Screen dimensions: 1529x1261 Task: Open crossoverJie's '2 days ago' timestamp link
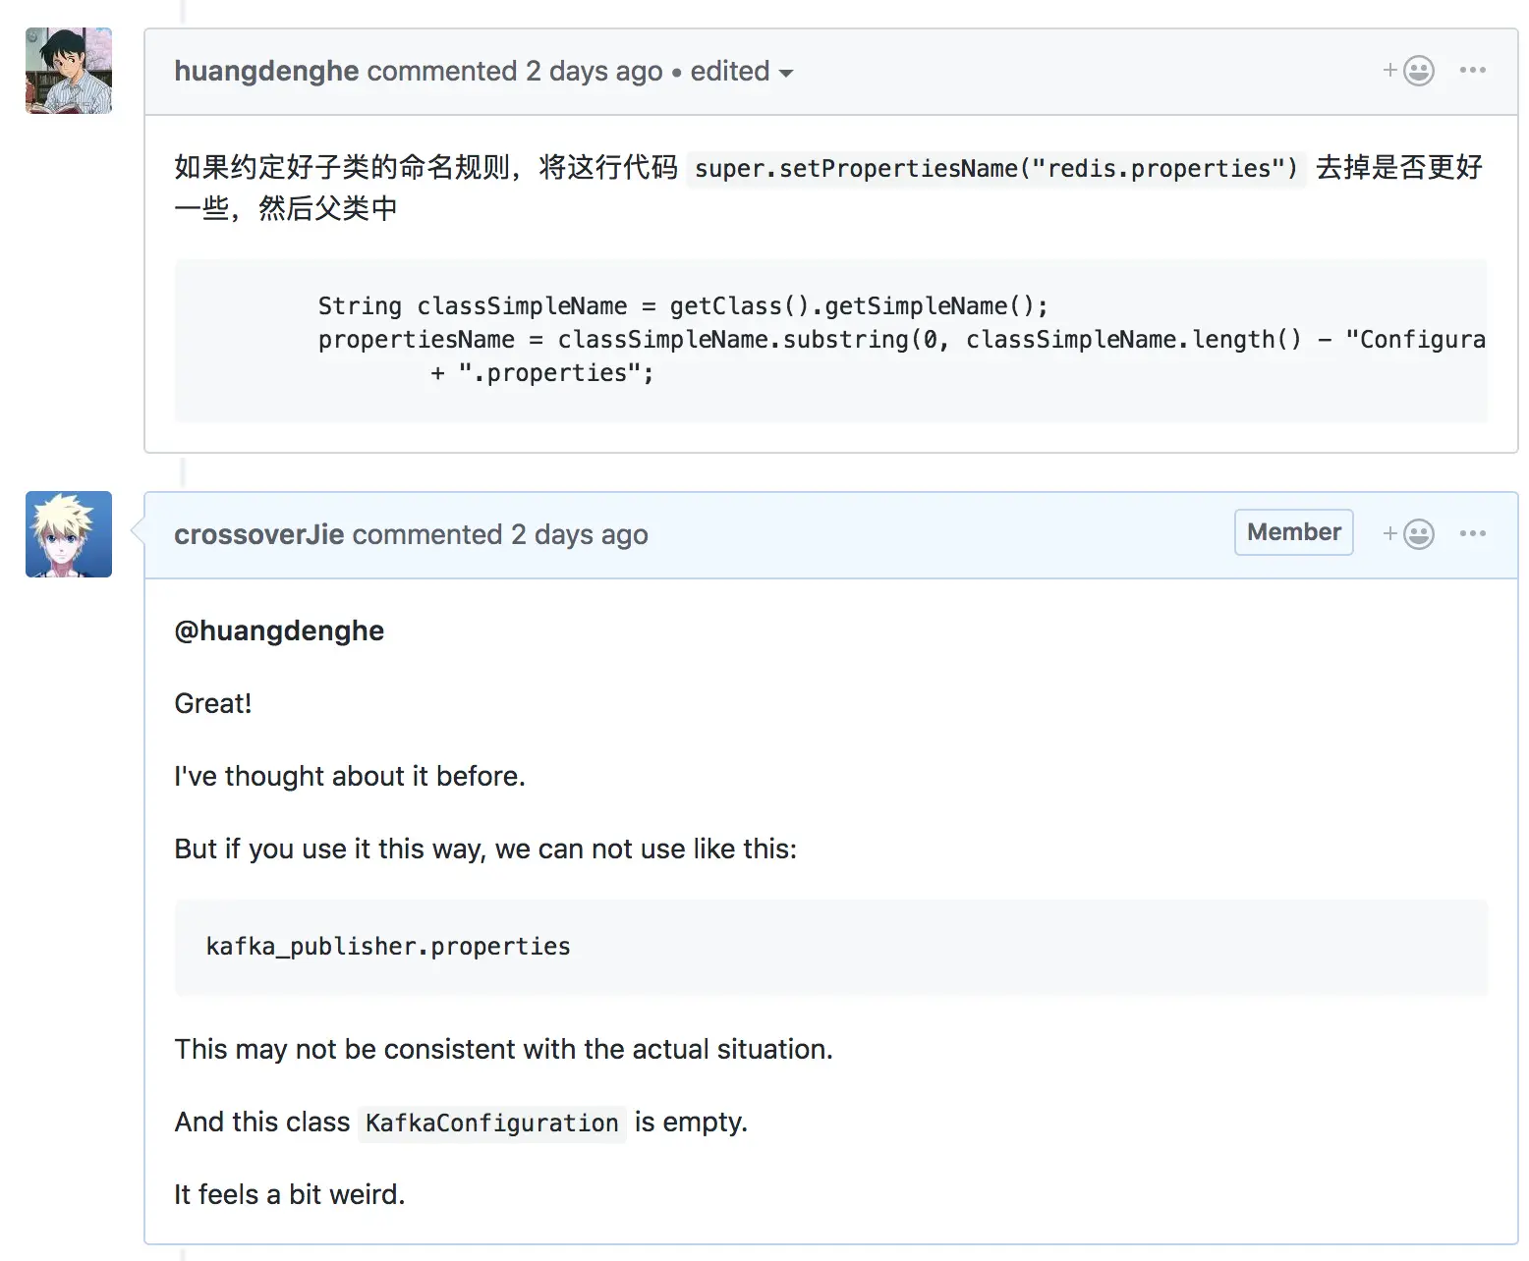[x=579, y=535]
